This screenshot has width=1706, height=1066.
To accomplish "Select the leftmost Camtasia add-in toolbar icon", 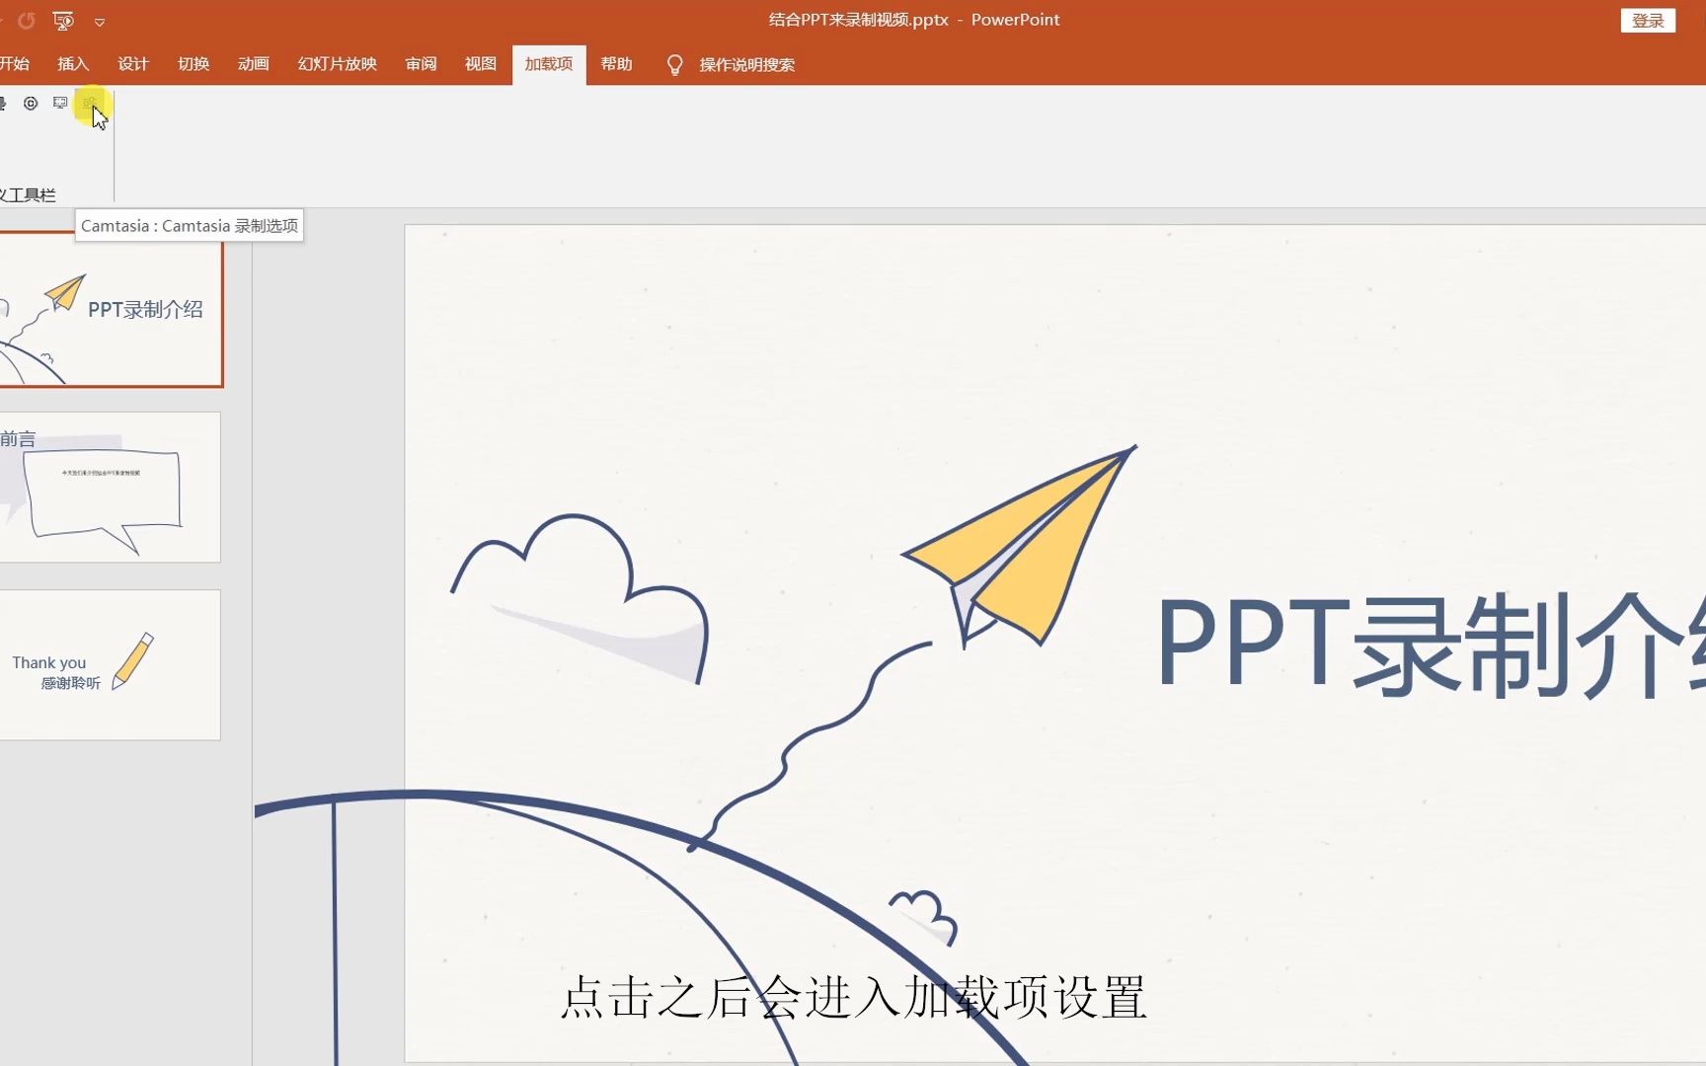I will (x=4, y=103).
